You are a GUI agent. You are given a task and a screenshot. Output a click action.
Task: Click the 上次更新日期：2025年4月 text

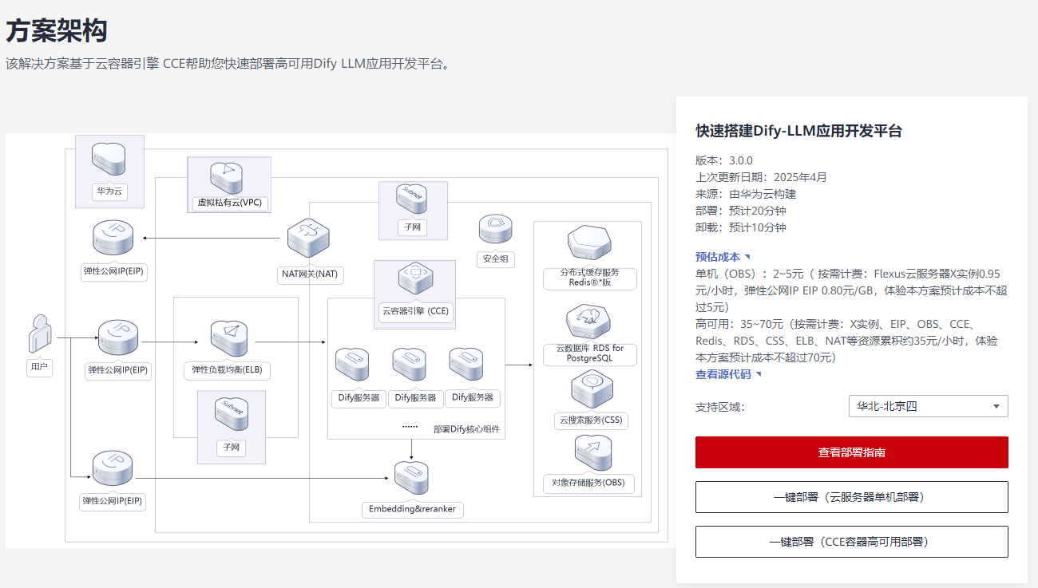pos(762,177)
